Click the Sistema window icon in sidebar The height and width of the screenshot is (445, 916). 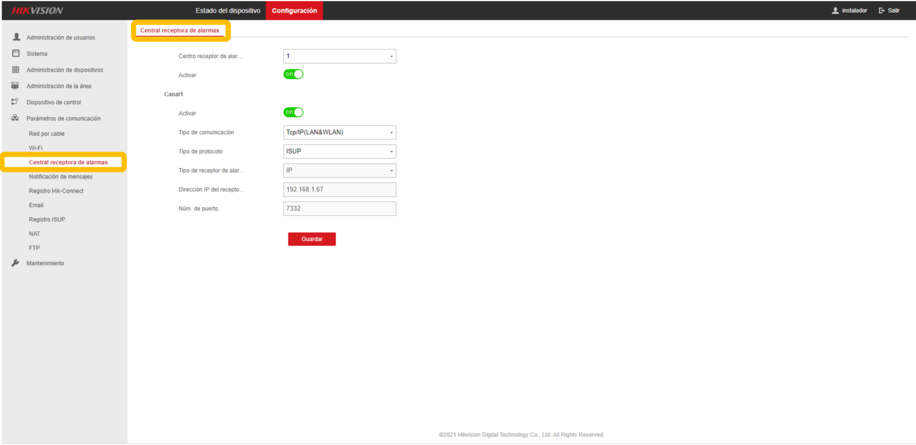[16, 53]
